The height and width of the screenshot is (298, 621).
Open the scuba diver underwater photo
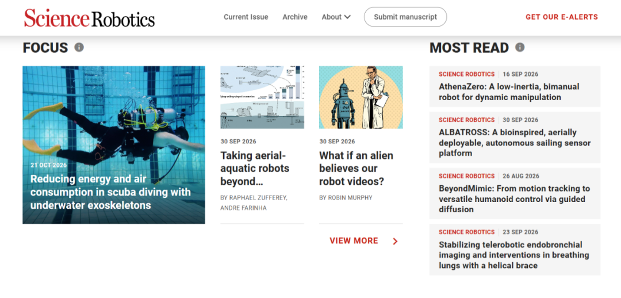tap(114, 144)
